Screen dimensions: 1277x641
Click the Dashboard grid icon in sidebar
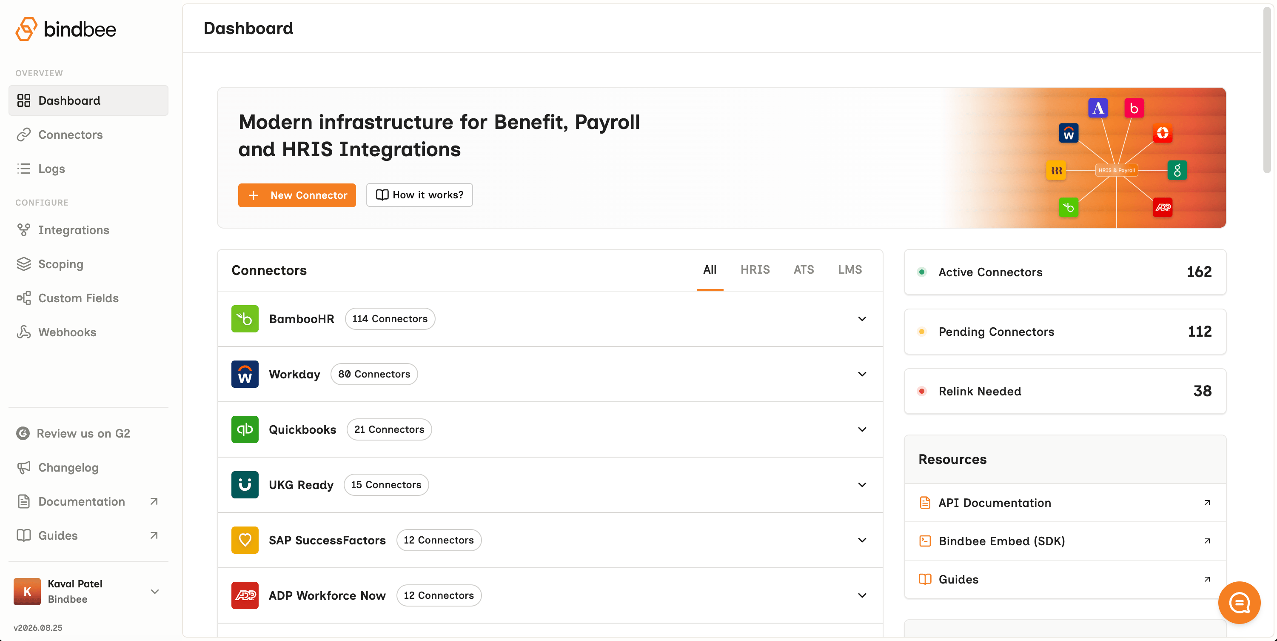coord(24,101)
